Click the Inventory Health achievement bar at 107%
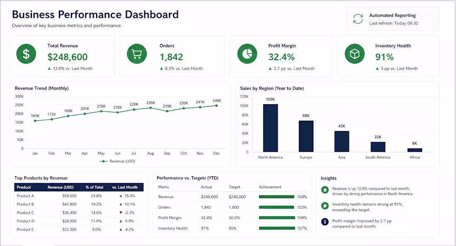The width and height of the screenshot is (456, 246). [x=277, y=228]
